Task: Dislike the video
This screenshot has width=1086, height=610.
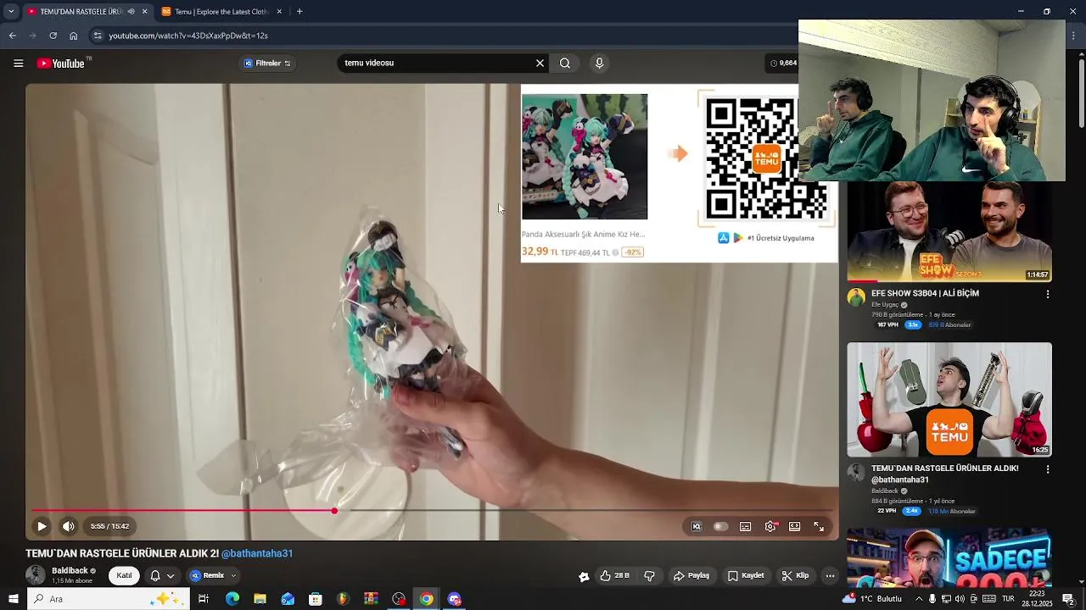Action: coord(649,575)
